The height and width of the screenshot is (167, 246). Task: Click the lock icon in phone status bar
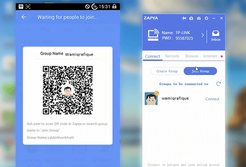coord(114,6)
